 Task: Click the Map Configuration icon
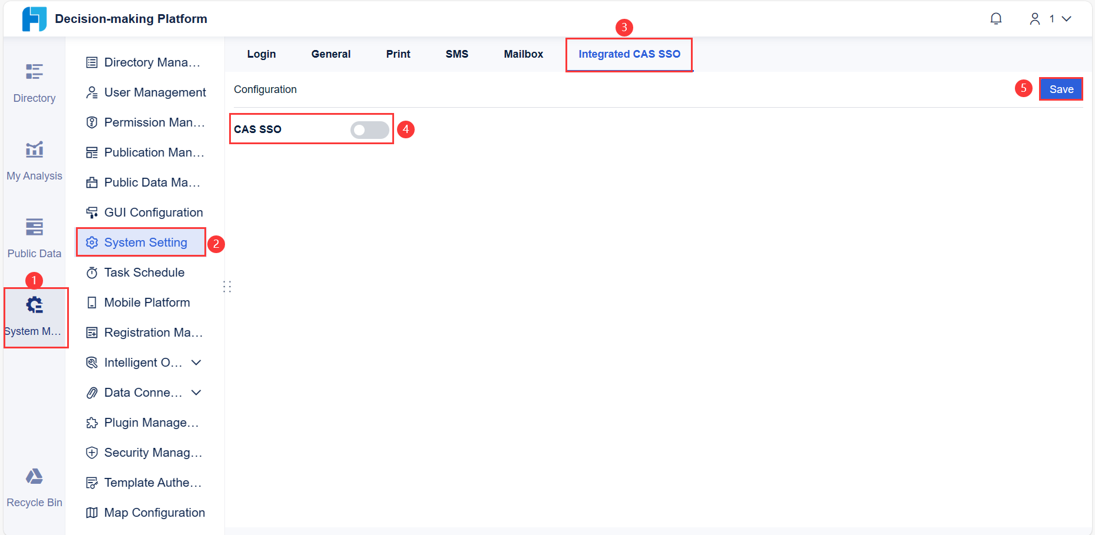click(92, 512)
